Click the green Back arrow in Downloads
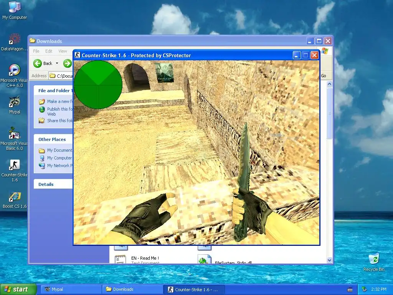 (38, 63)
